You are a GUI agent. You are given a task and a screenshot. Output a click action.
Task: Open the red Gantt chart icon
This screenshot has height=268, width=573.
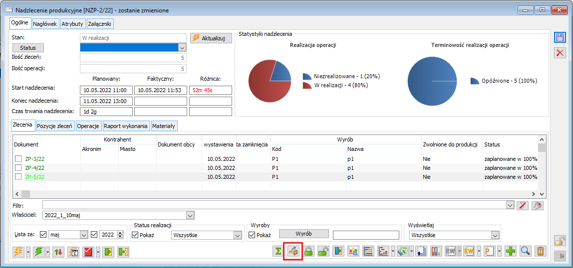pyautogui.click(x=384, y=251)
